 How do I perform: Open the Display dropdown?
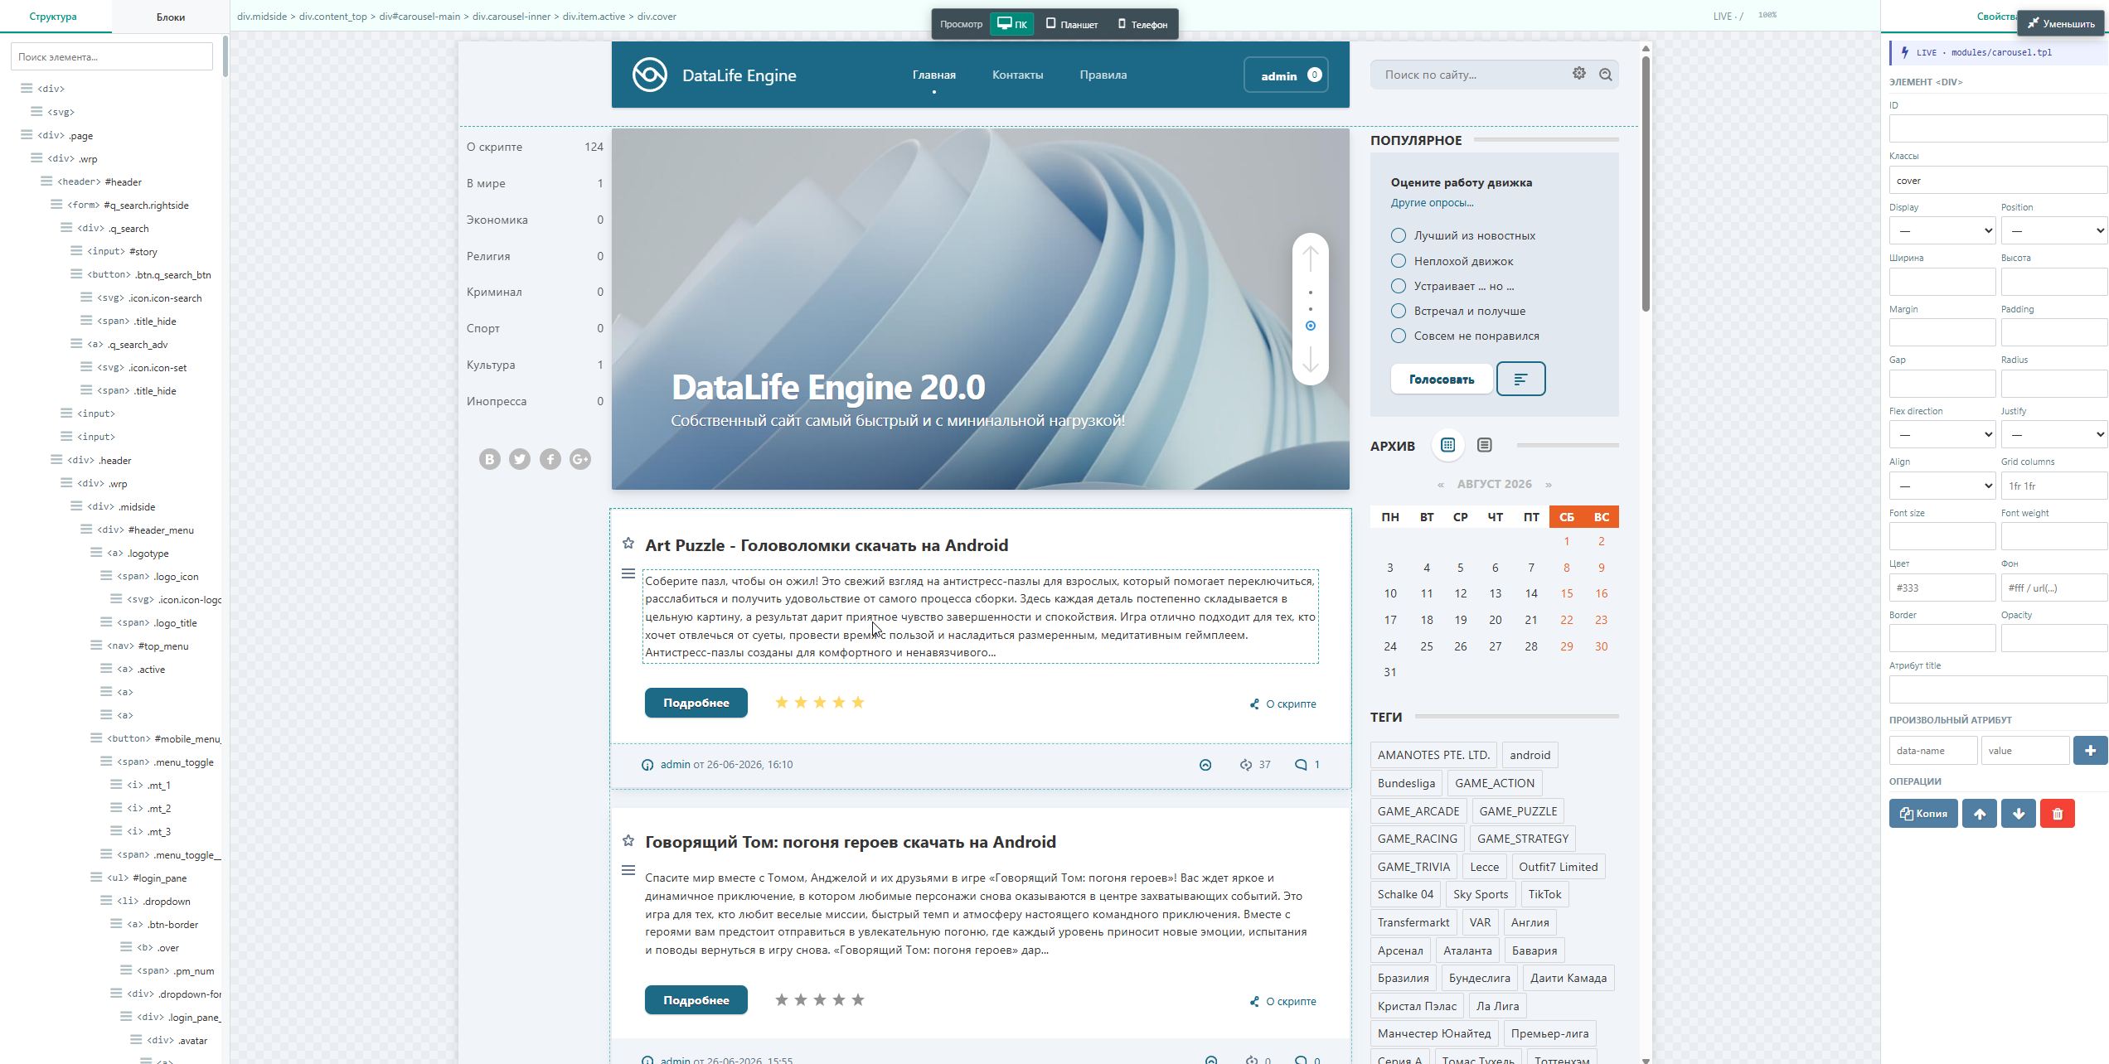(1942, 230)
